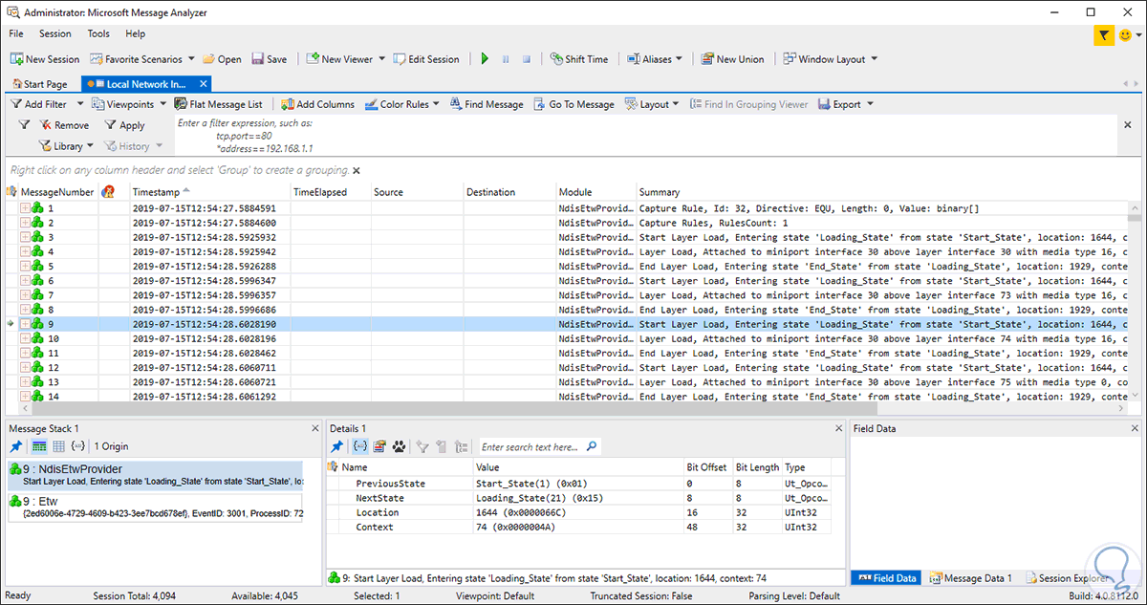Click the Apply filter button
The width and height of the screenshot is (1147, 605).
click(125, 125)
